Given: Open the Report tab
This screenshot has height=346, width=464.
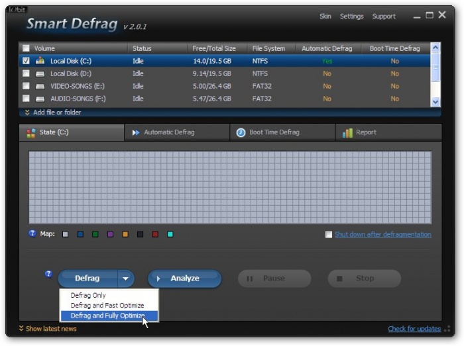Looking at the screenshot, I should click(x=388, y=132).
